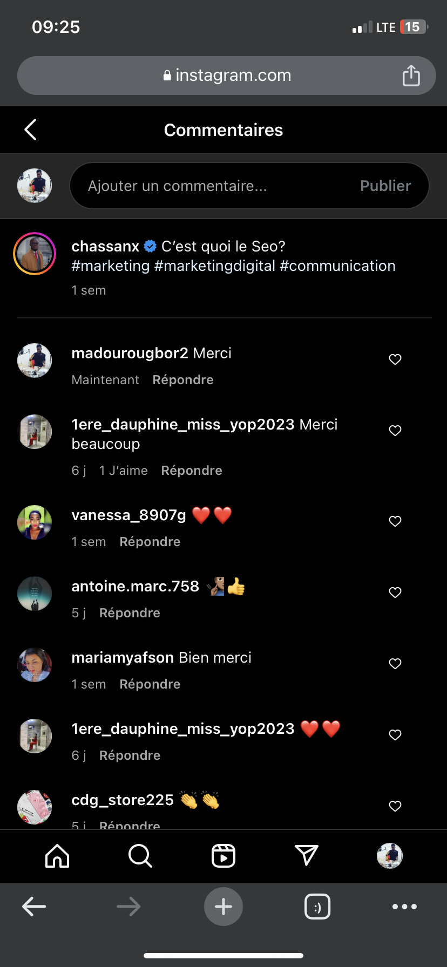The height and width of the screenshot is (967, 447).
Task: Click Publier to post comment
Action: [x=385, y=186]
